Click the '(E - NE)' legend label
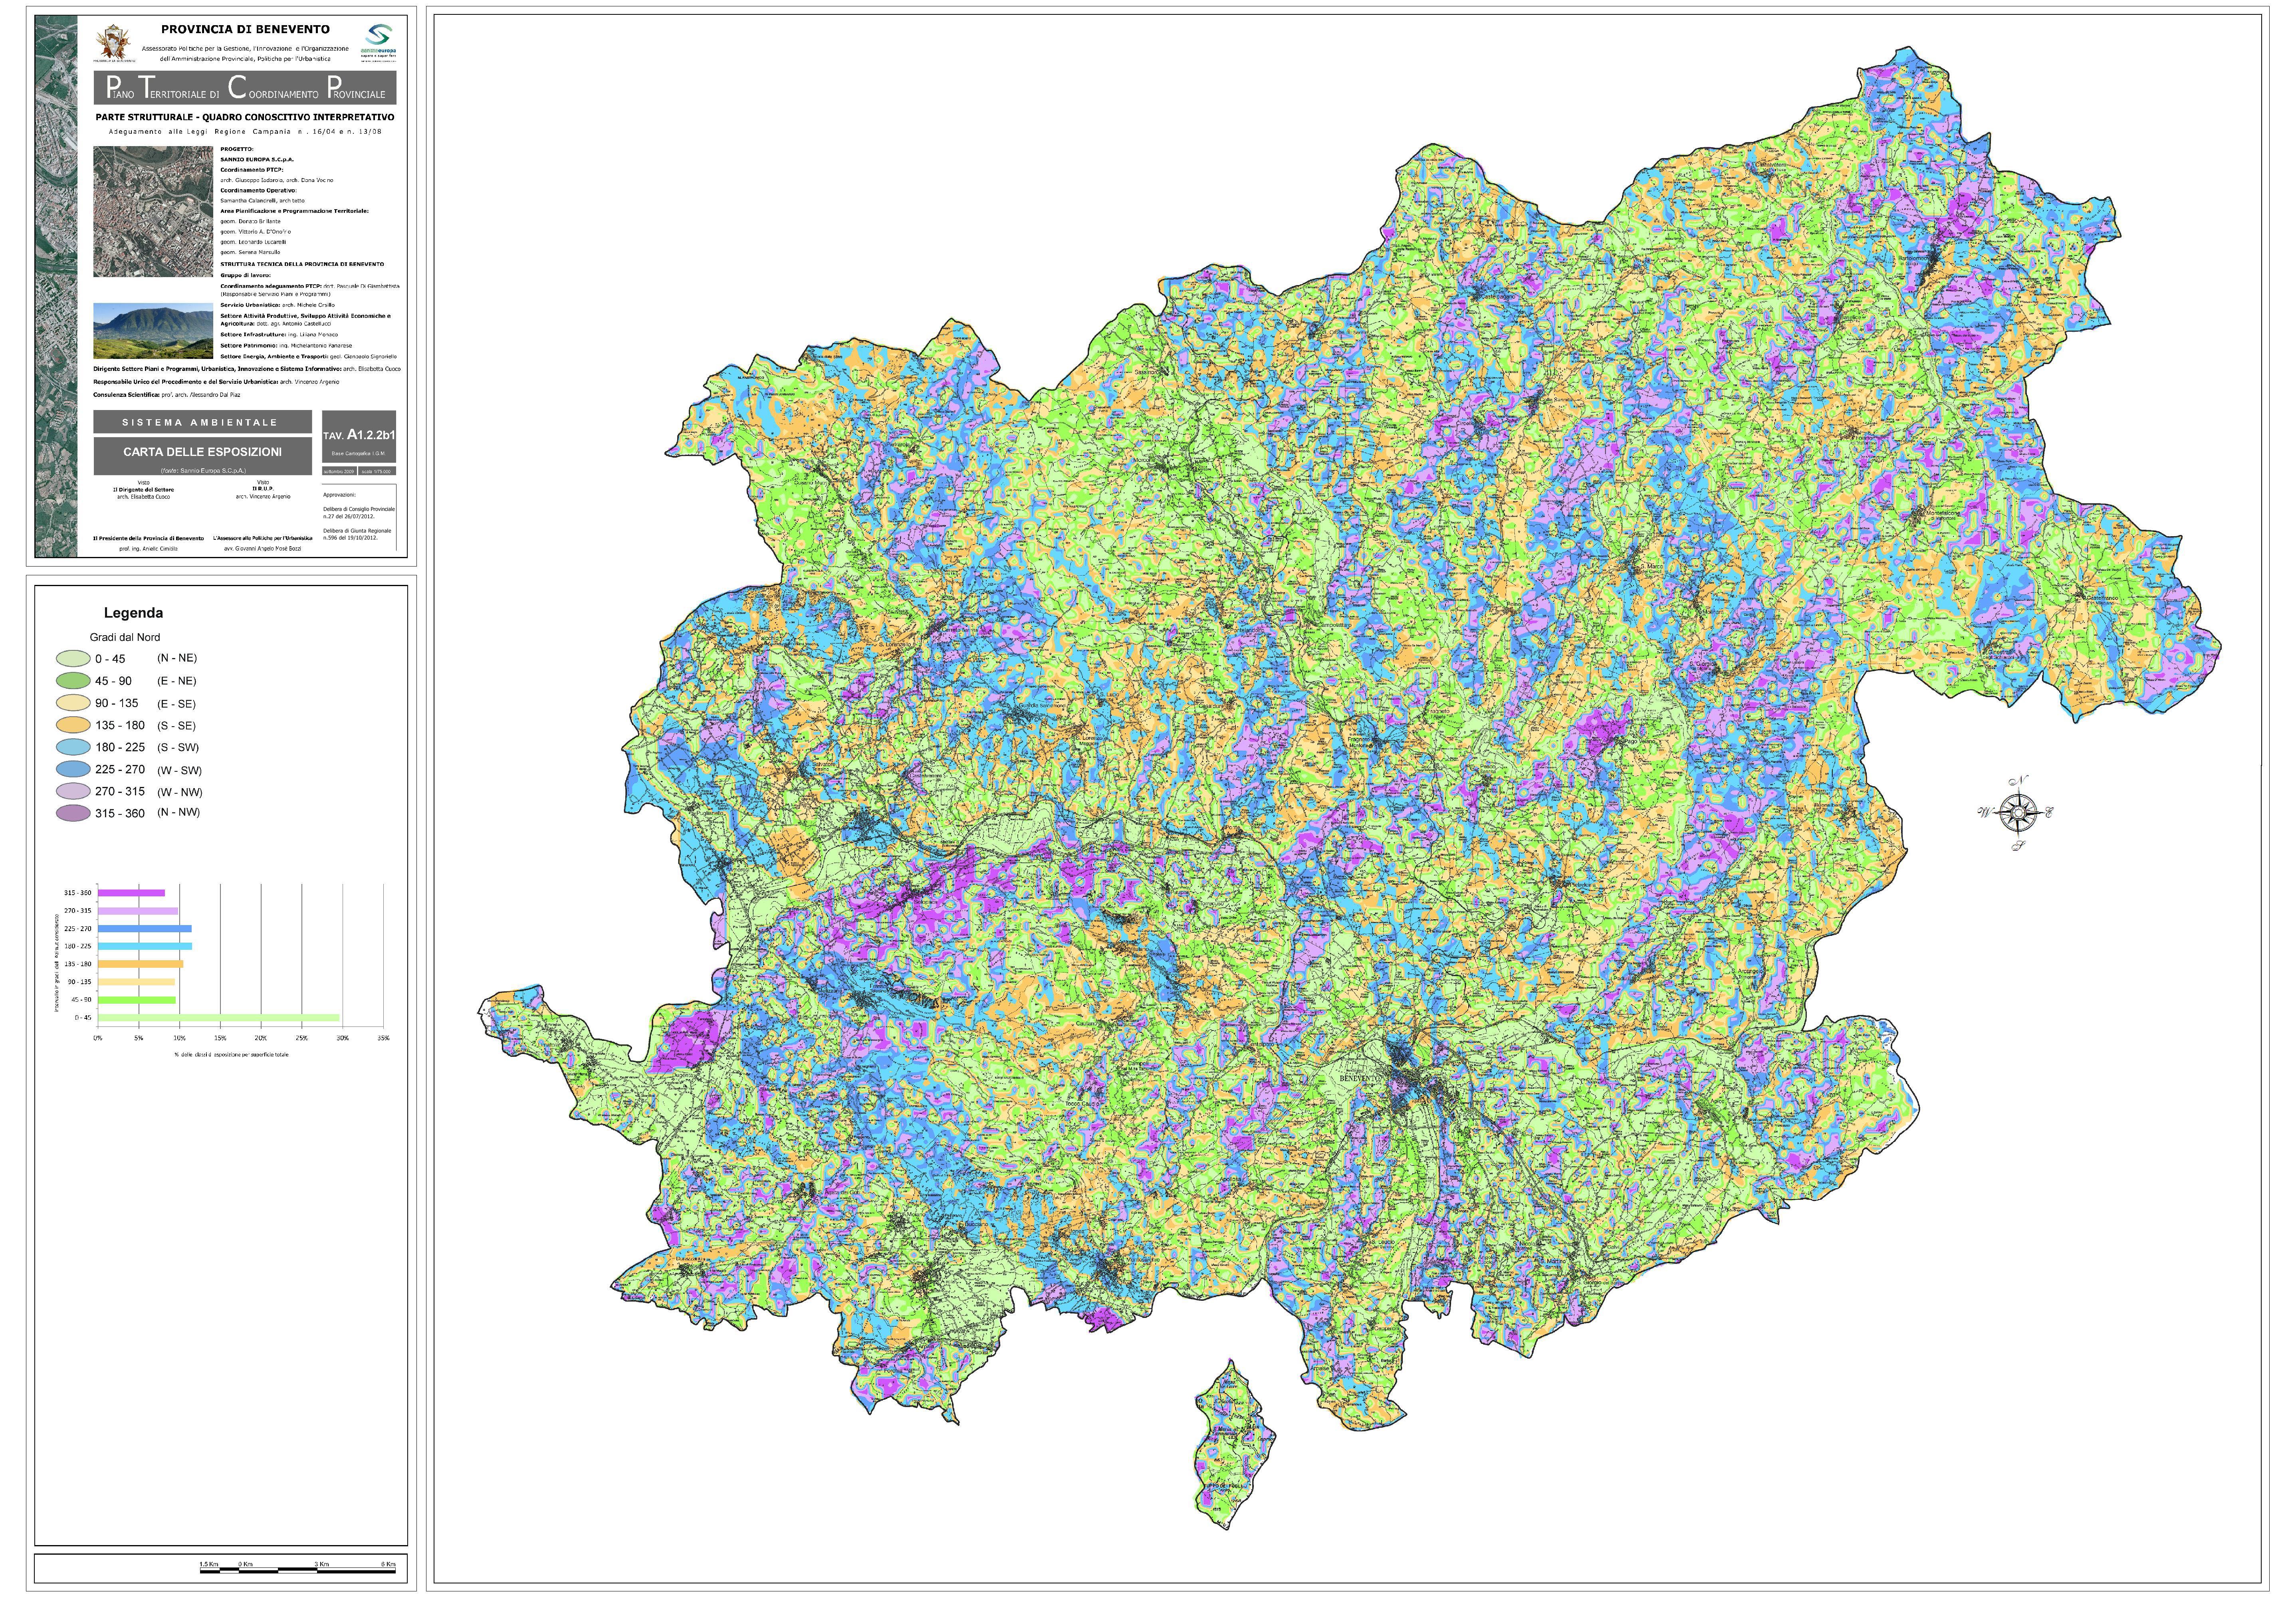Screen dimensions: 2296x1597 click(x=177, y=681)
